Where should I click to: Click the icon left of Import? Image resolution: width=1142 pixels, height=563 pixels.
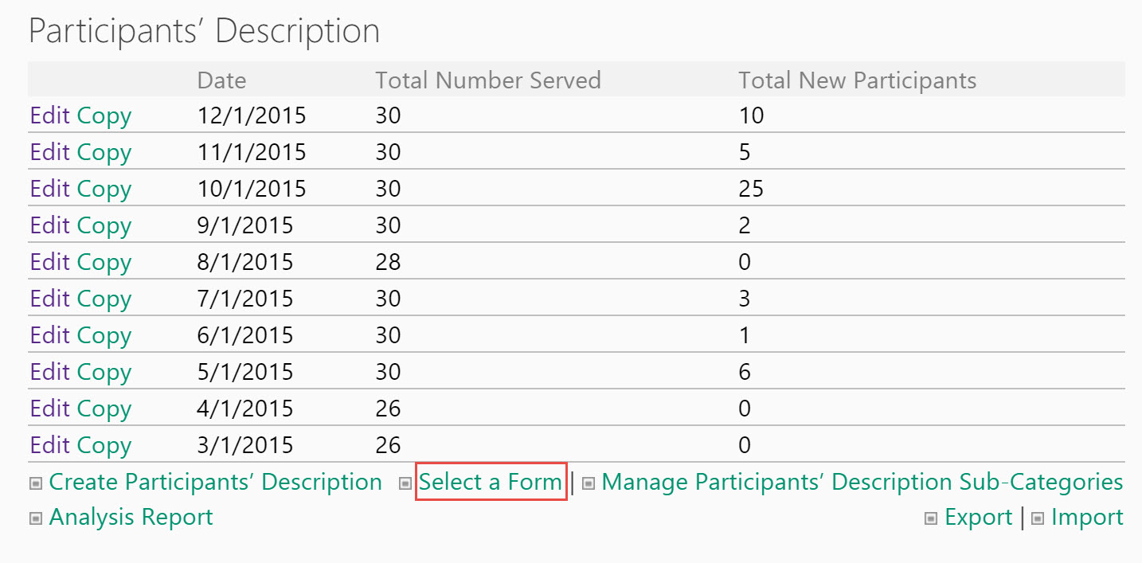pyautogui.click(x=1037, y=518)
